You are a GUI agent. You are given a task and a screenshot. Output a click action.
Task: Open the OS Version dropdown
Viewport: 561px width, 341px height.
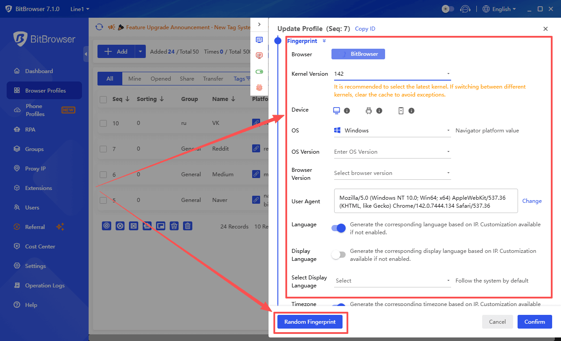point(392,152)
